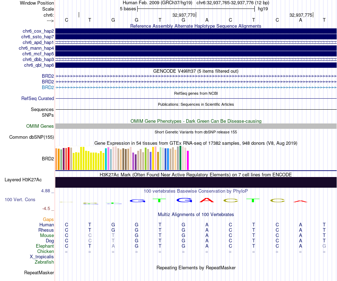Viewport: 337px width, 281px height.
Task: Open the Reference Assembly Alternate Haplotype title
Action: (195, 26)
